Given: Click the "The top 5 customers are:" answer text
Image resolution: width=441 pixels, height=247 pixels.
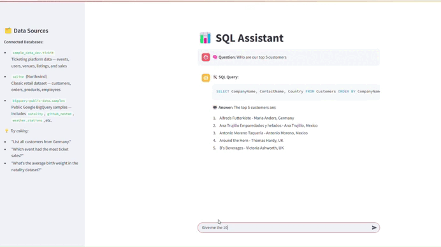Looking at the screenshot, I should [255, 108].
